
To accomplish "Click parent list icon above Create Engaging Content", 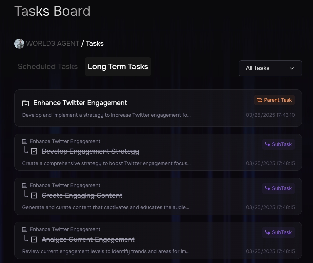I will (25, 185).
